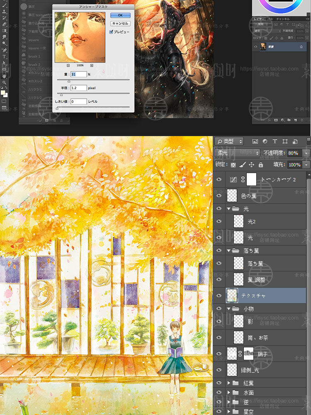
Task: Change screen mode icon at toolbar bottom
Action: [4, 107]
